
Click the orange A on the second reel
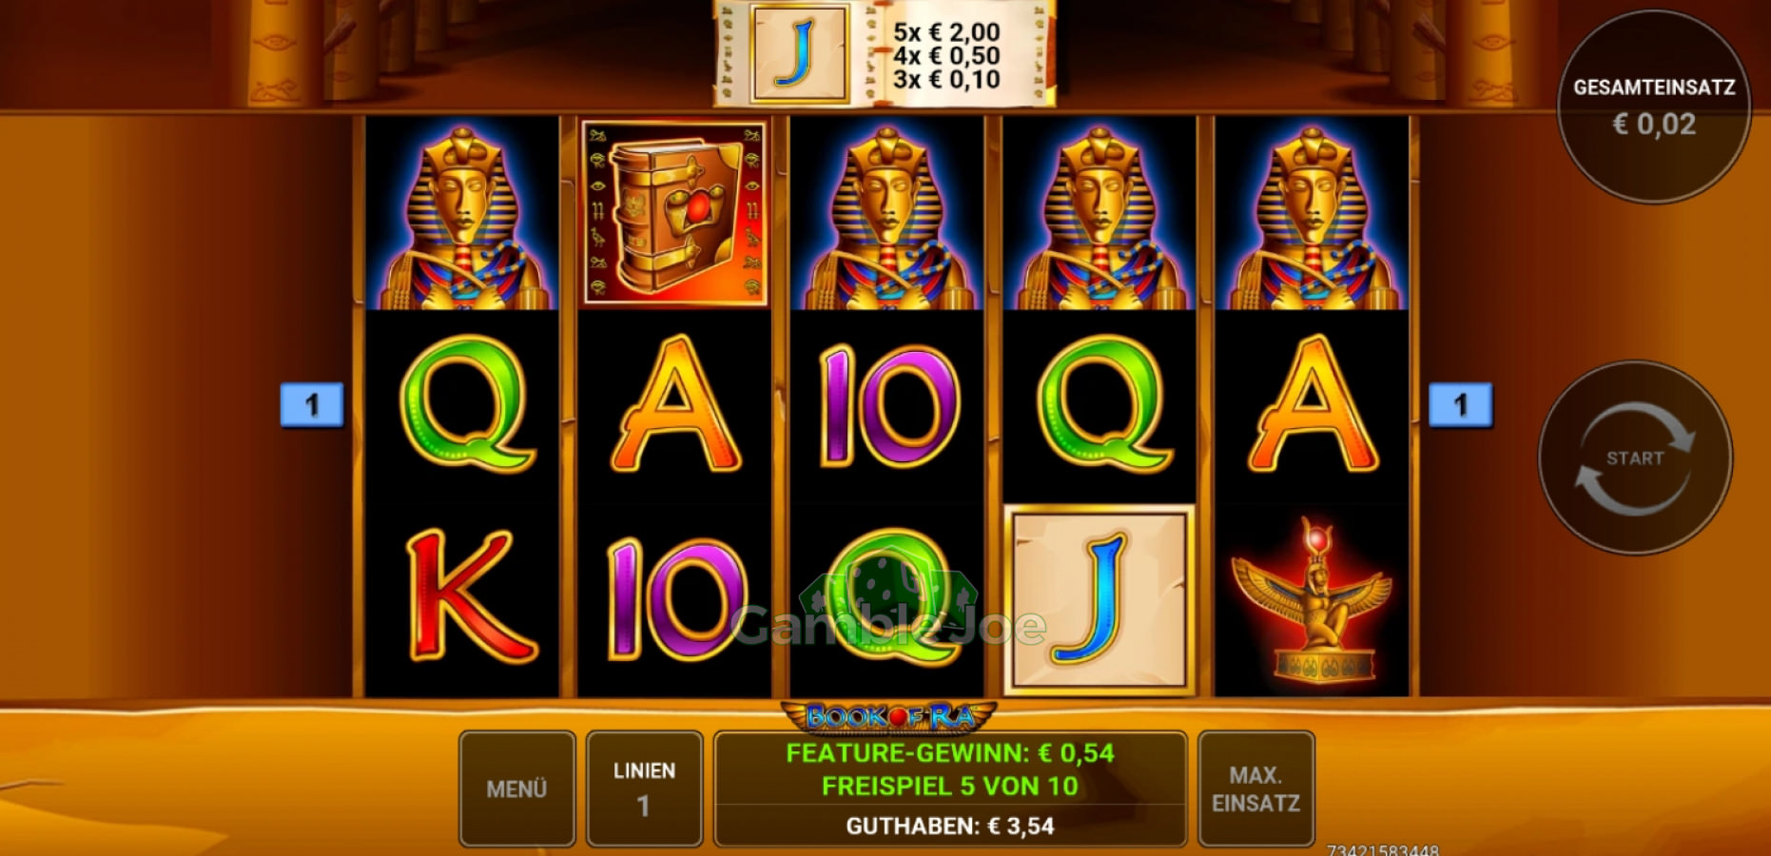[x=674, y=404]
